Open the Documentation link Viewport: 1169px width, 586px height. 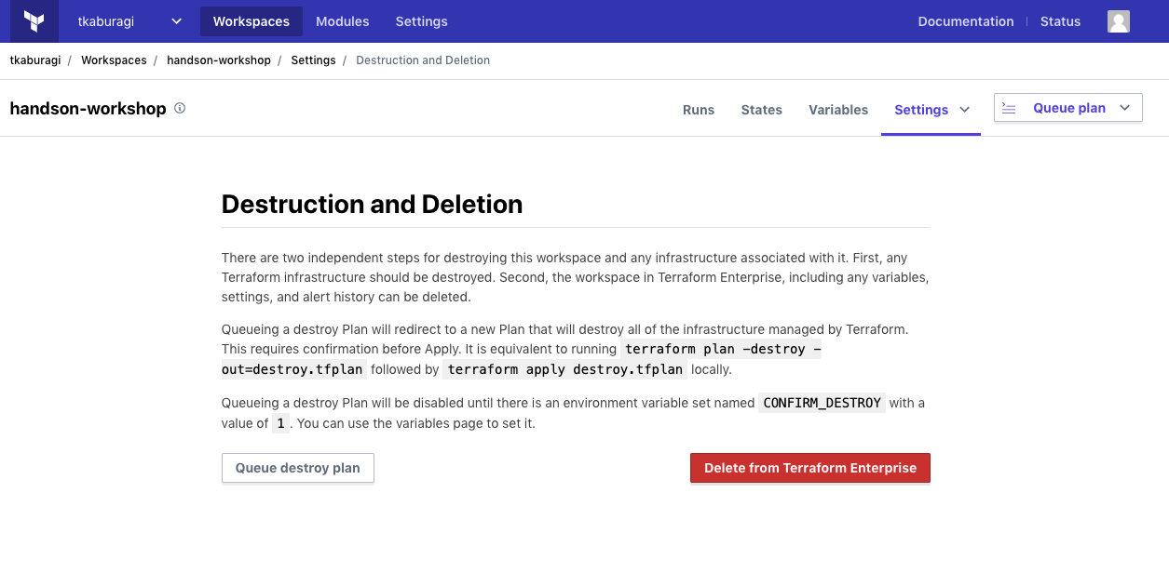[x=965, y=21]
